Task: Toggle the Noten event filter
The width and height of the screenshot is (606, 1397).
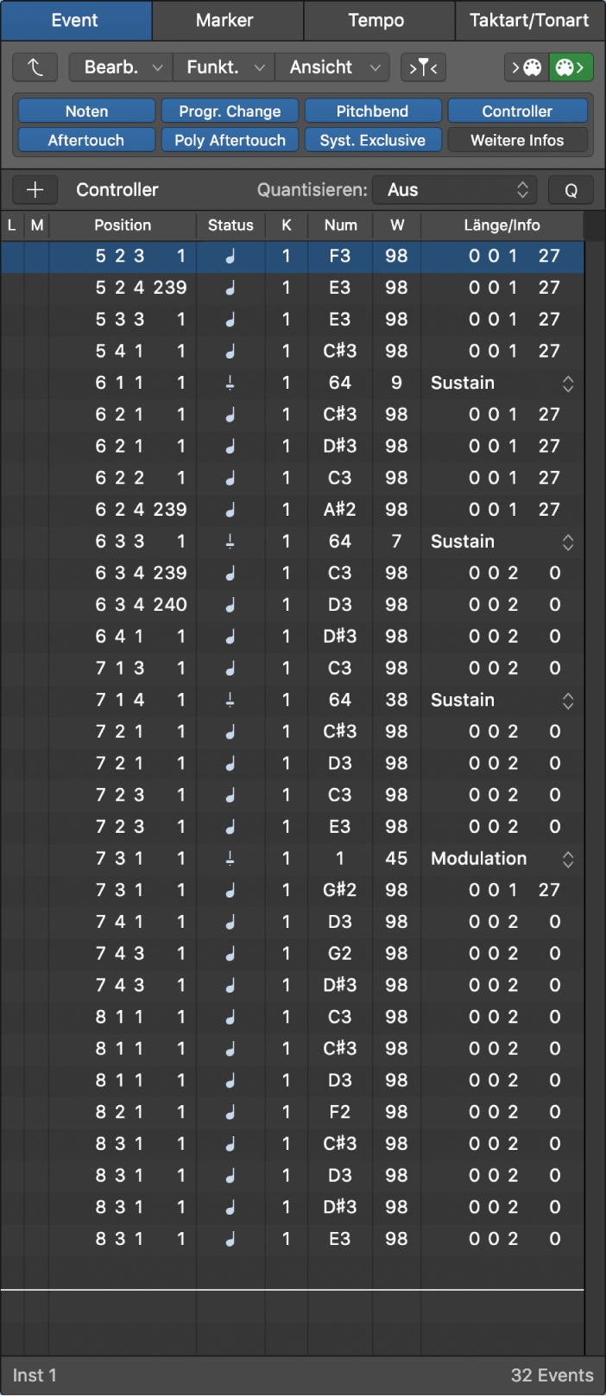Action: (86, 111)
